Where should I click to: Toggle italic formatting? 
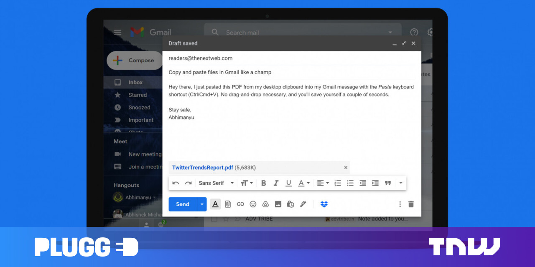pos(276,183)
